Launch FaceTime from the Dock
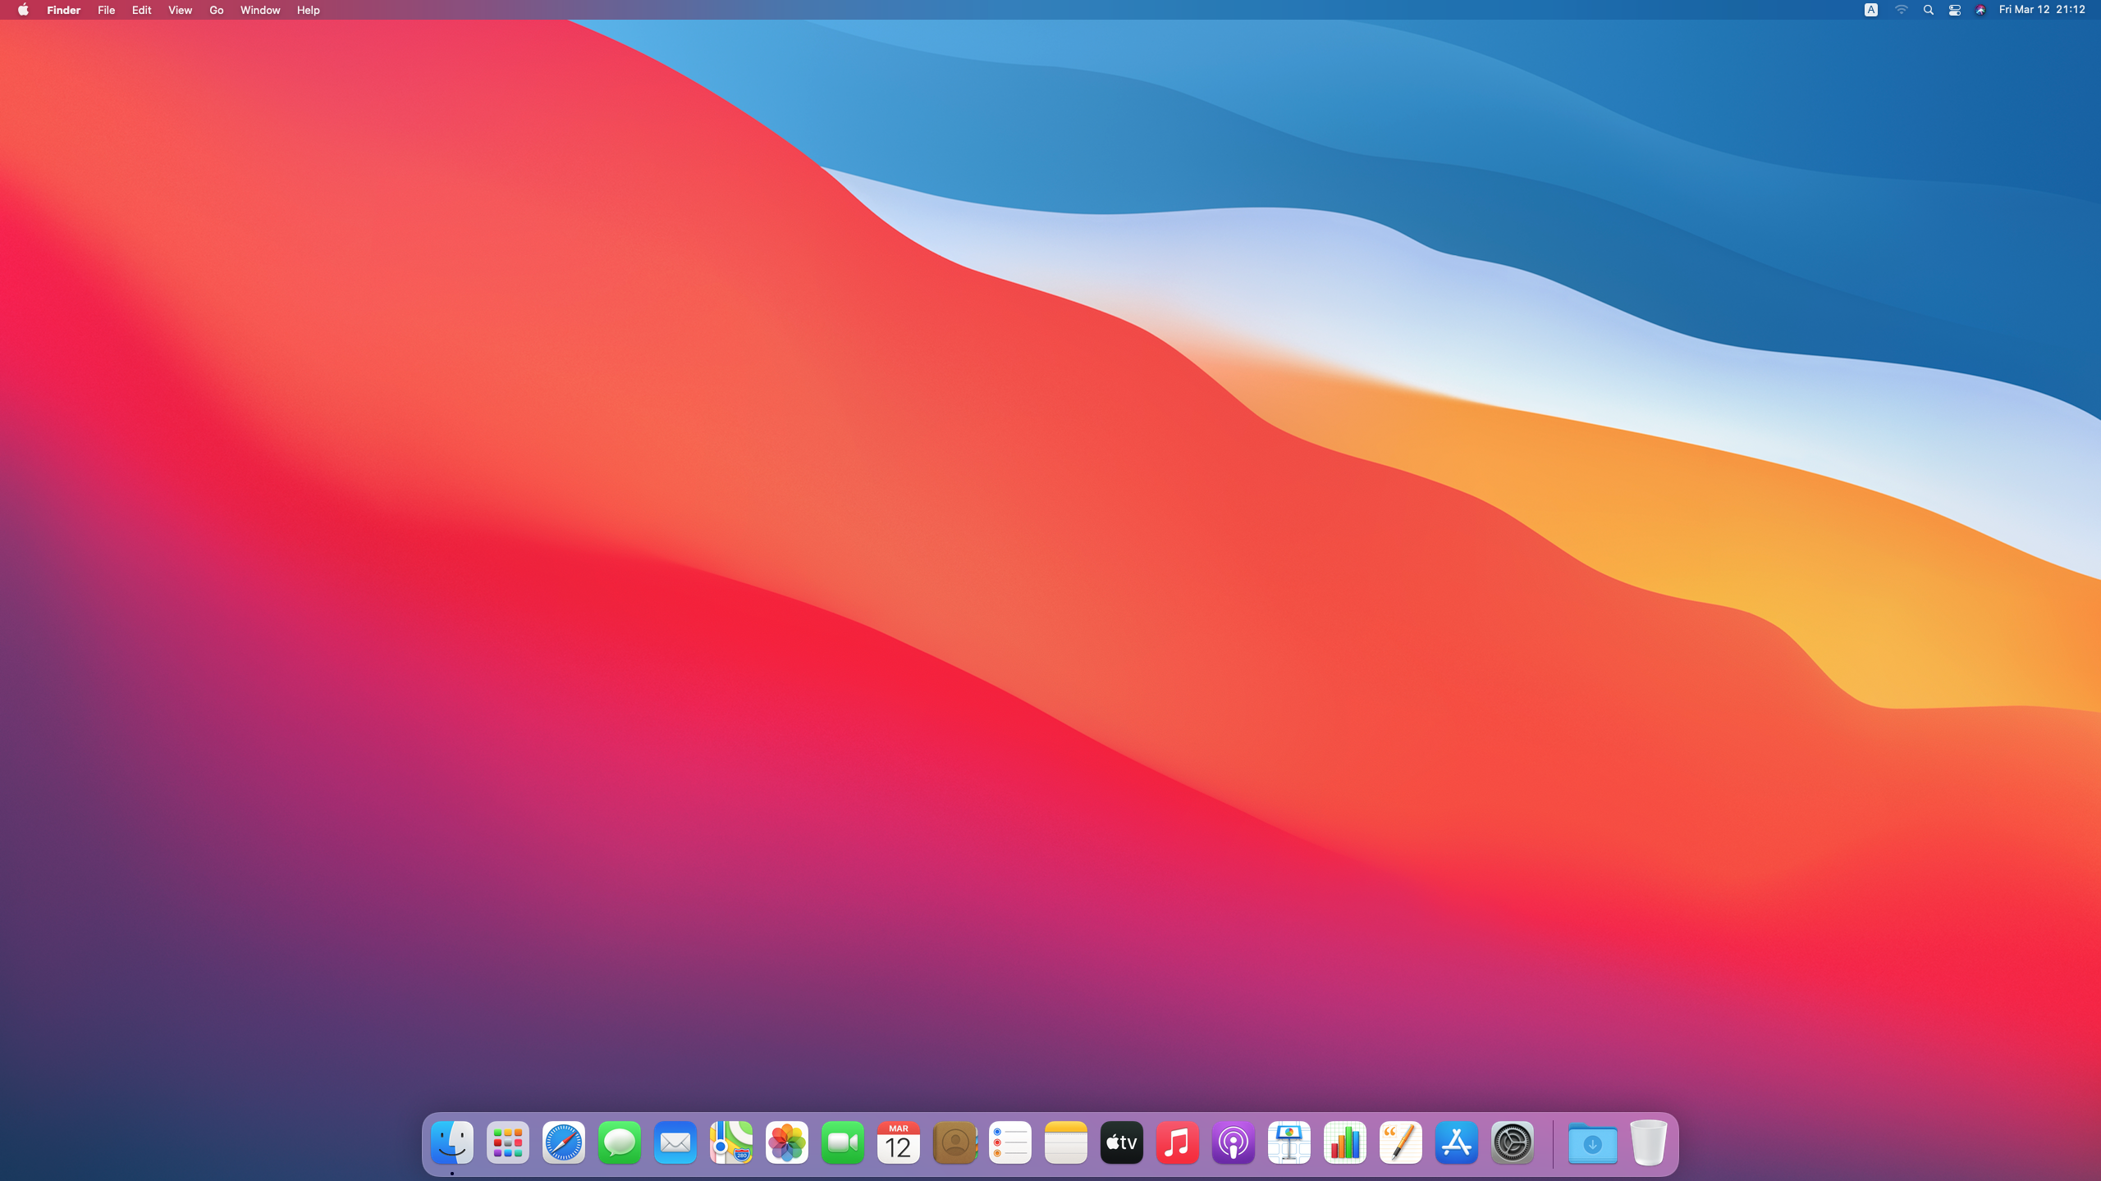The width and height of the screenshot is (2101, 1181). tap(843, 1142)
